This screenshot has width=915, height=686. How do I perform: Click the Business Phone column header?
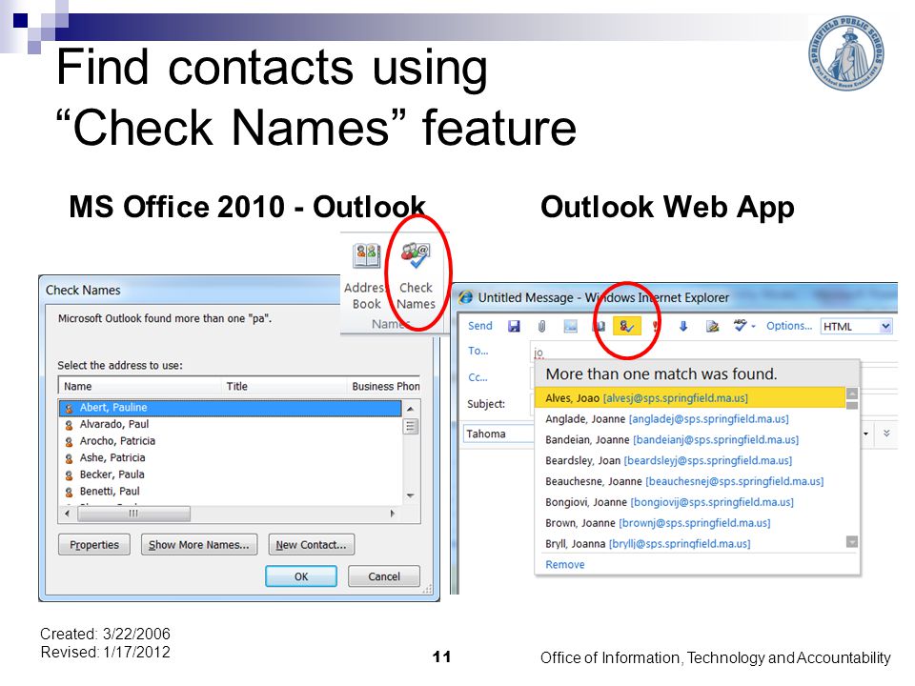(x=384, y=386)
